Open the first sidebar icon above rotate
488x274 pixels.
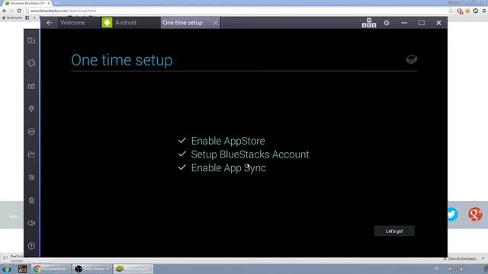(x=31, y=40)
